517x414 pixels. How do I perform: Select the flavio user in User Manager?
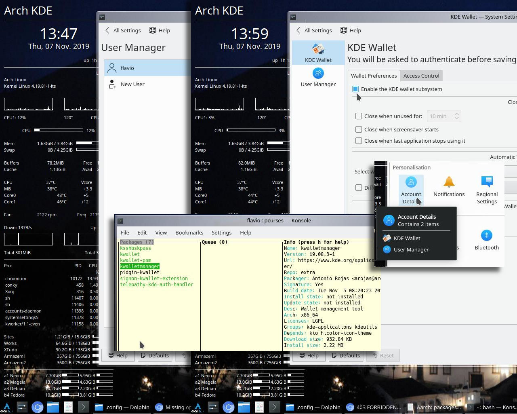tap(147, 68)
